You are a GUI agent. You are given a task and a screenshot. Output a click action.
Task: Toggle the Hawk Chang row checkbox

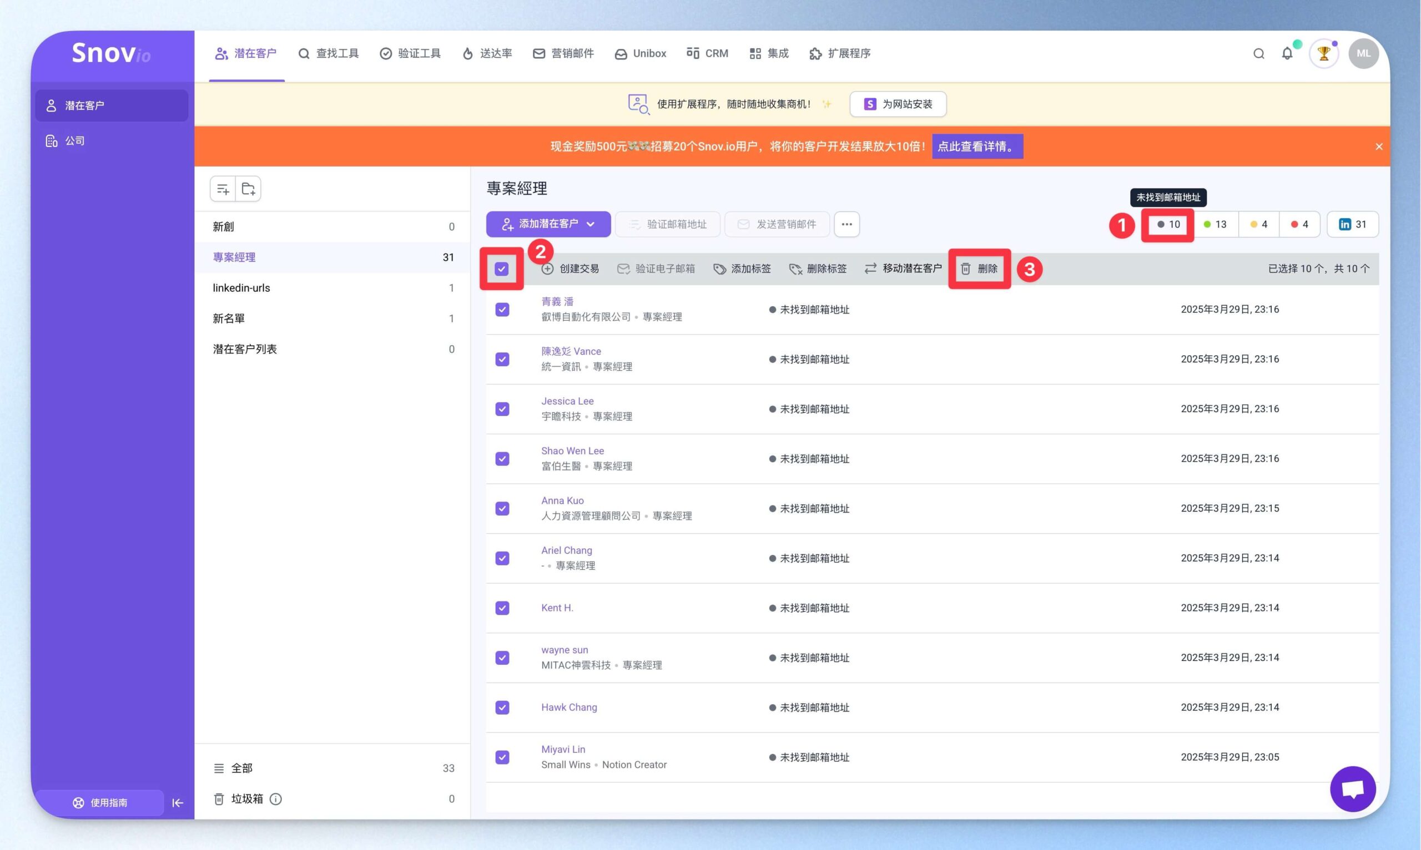(502, 707)
